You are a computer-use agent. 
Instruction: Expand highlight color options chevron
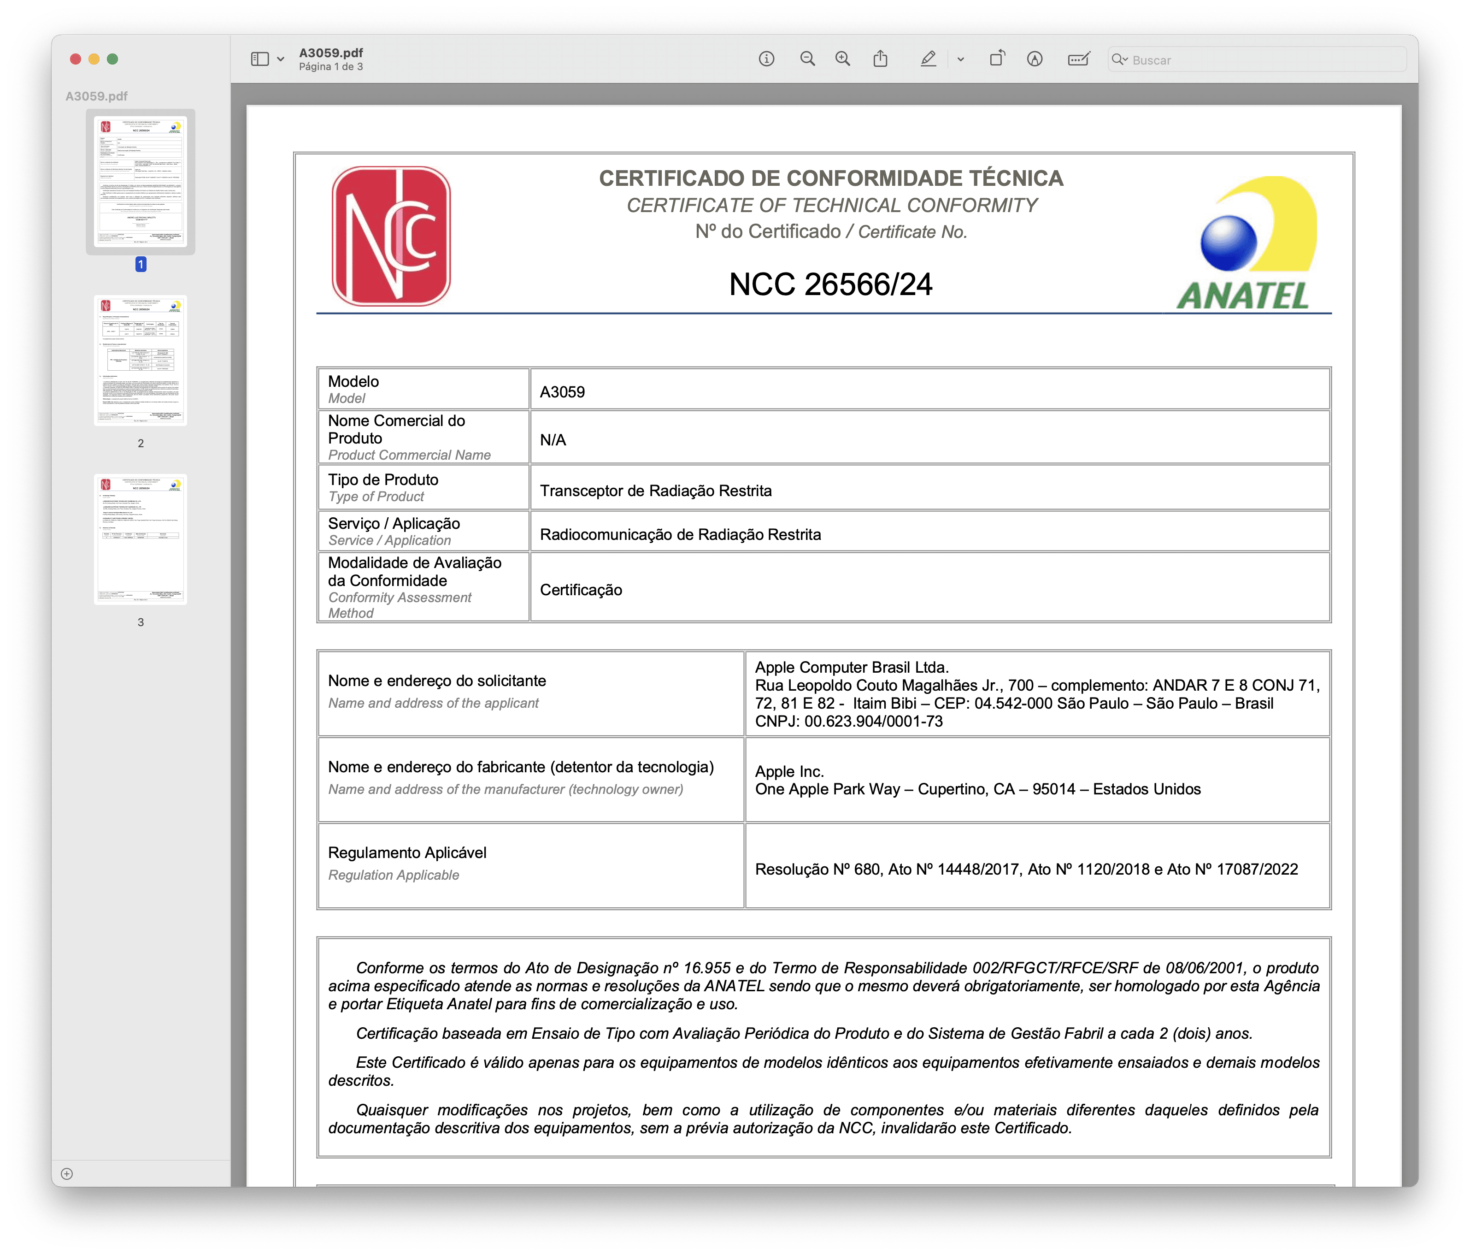click(961, 59)
